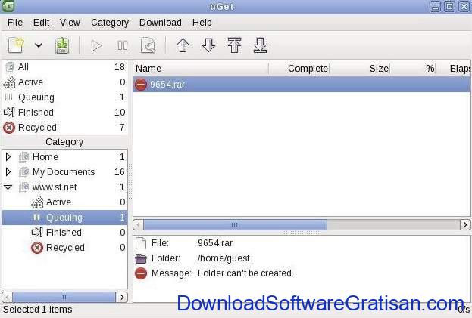
Task: Click the category panel scroll right arrow
Action: 122,297
